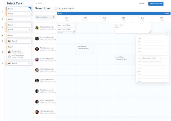Click the avatar group icon in row 5 task
Image resolution: width=171 pixels, height=121 pixels.
[x=9, y=41]
